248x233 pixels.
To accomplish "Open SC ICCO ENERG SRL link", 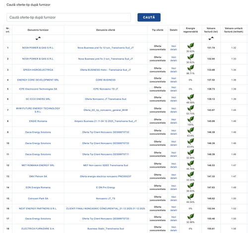I will [x=38, y=99].
